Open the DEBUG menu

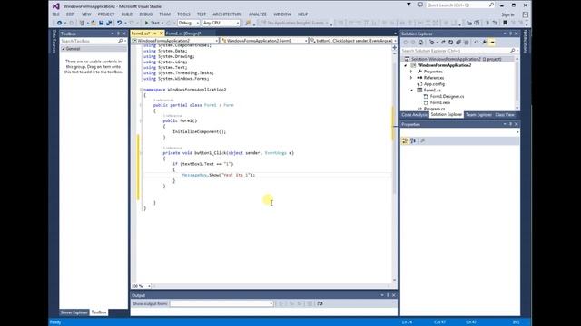(145, 14)
